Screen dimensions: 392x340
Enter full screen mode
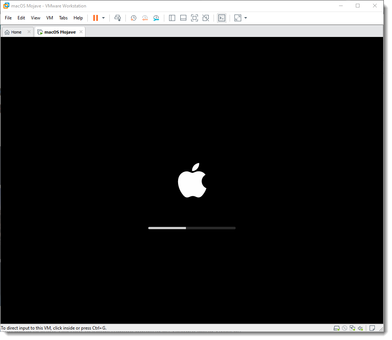[194, 18]
